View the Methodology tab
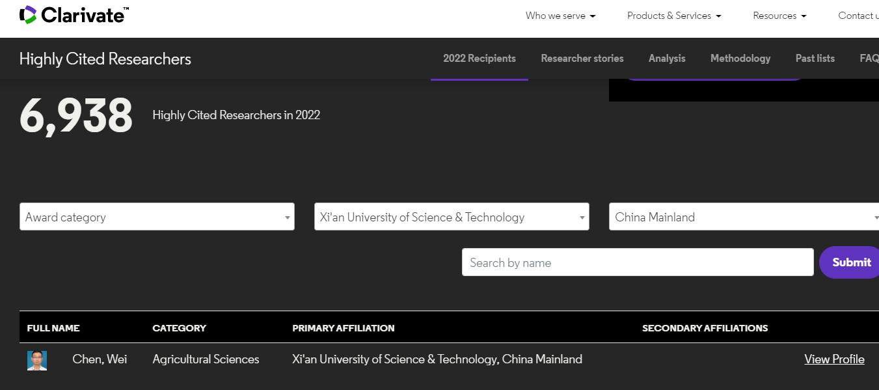This screenshot has width=879, height=390. (x=740, y=59)
